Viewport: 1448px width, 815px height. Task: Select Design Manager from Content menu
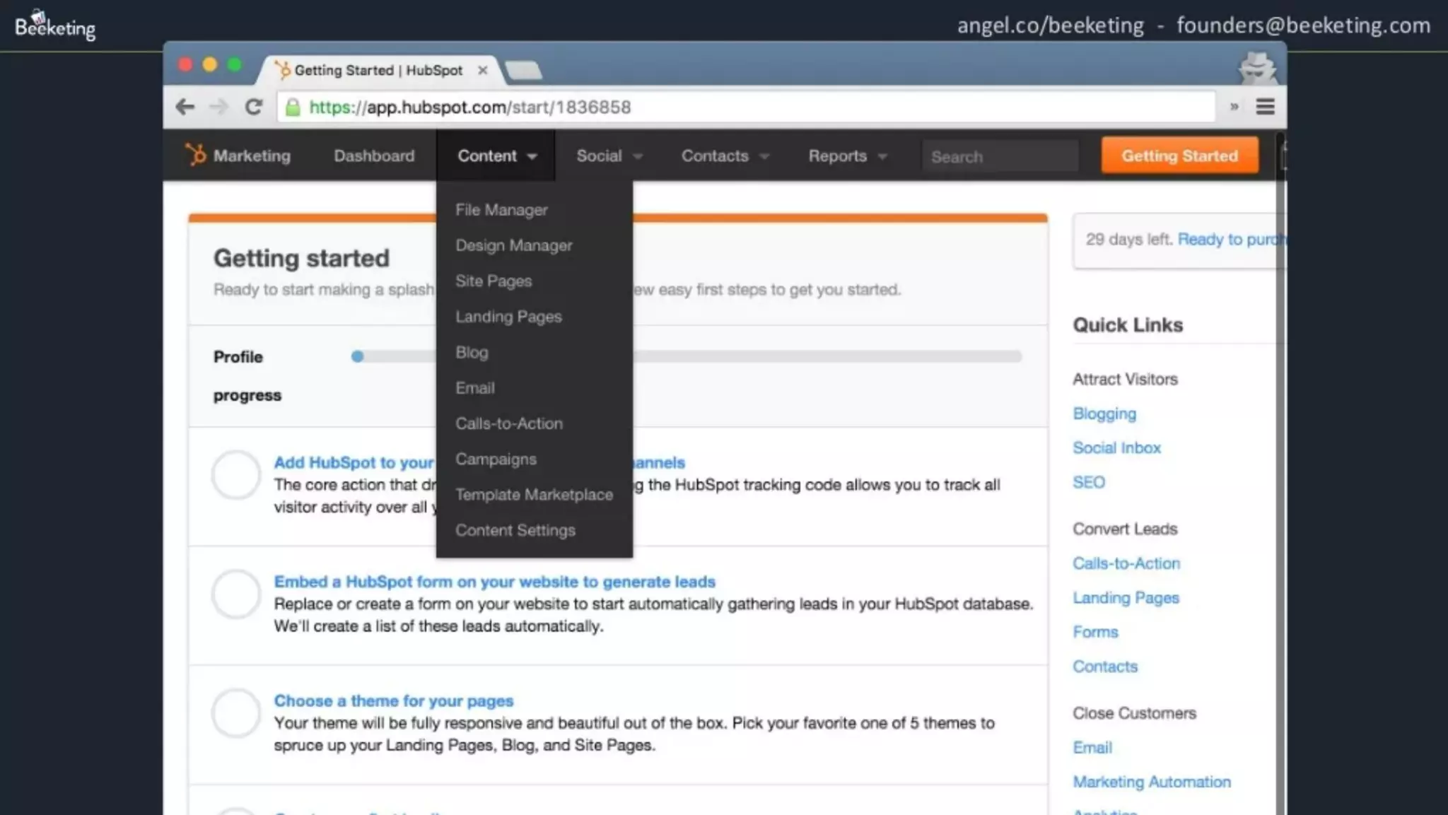click(x=513, y=245)
